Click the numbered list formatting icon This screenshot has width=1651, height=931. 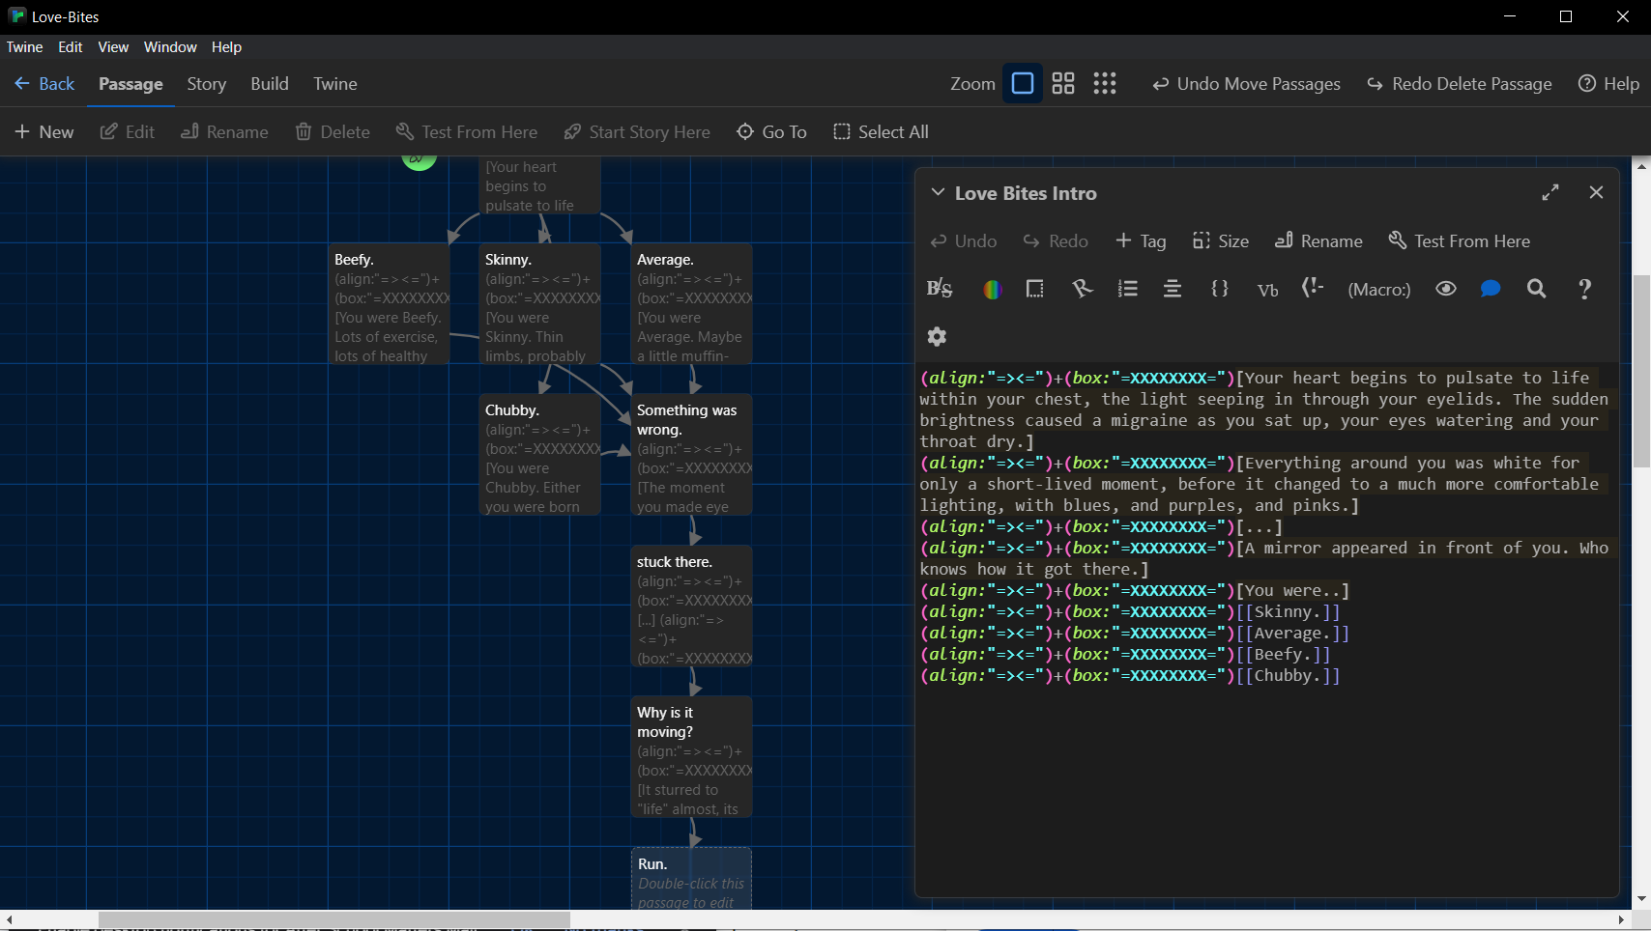[1127, 289]
